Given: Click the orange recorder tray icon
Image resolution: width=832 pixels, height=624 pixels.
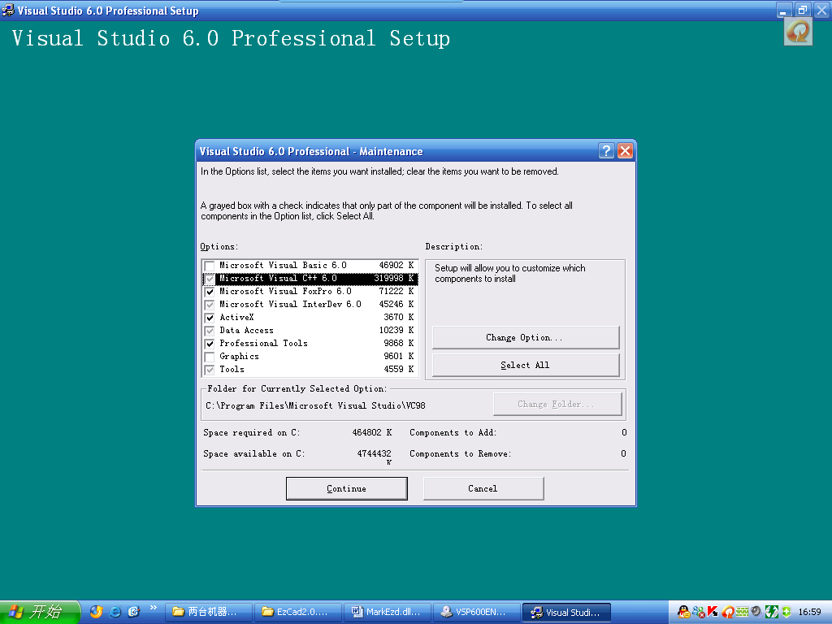Looking at the screenshot, I should tap(728, 613).
